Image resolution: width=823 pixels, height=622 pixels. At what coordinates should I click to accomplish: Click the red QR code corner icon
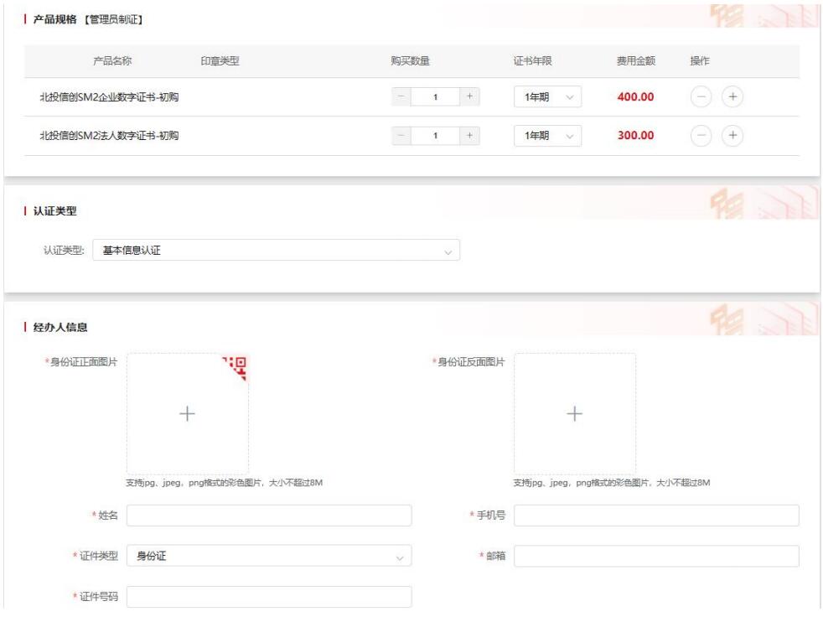click(237, 365)
